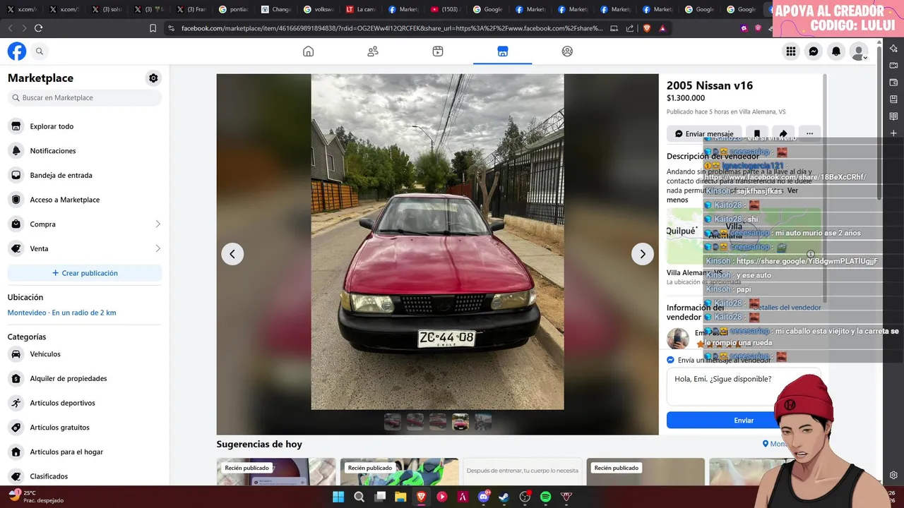This screenshot has height=508, width=904.
Task: Expand the Venta section chevron
Action: 157,248
